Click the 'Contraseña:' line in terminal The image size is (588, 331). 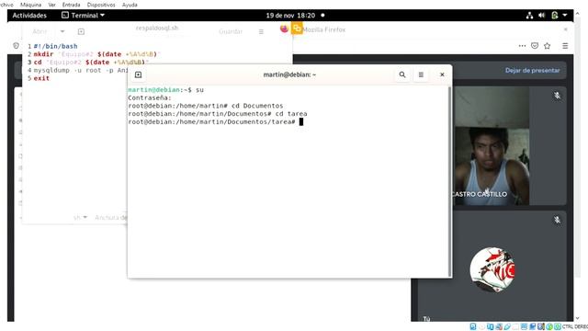pyautogui.click(x=149, y=97)
